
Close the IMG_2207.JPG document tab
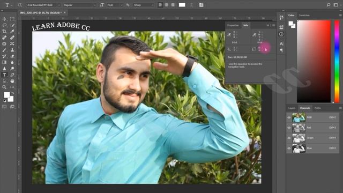(x=65, y=13)
